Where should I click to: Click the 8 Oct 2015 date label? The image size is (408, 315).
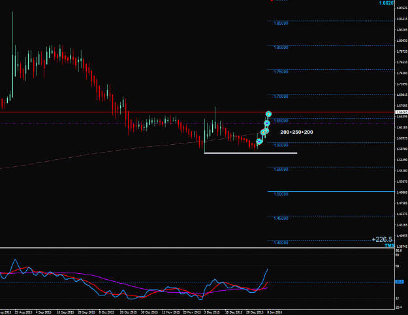point(106,312)
